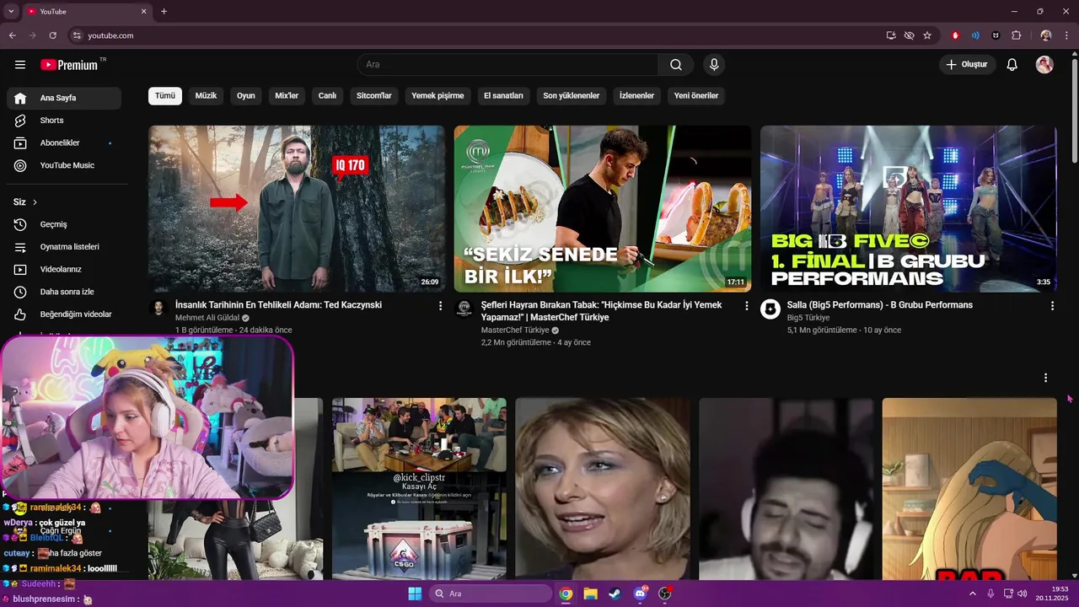Open the YouTube account avatar menu
Viewport: 1079px width, 607px height.
coord(1044,65)
